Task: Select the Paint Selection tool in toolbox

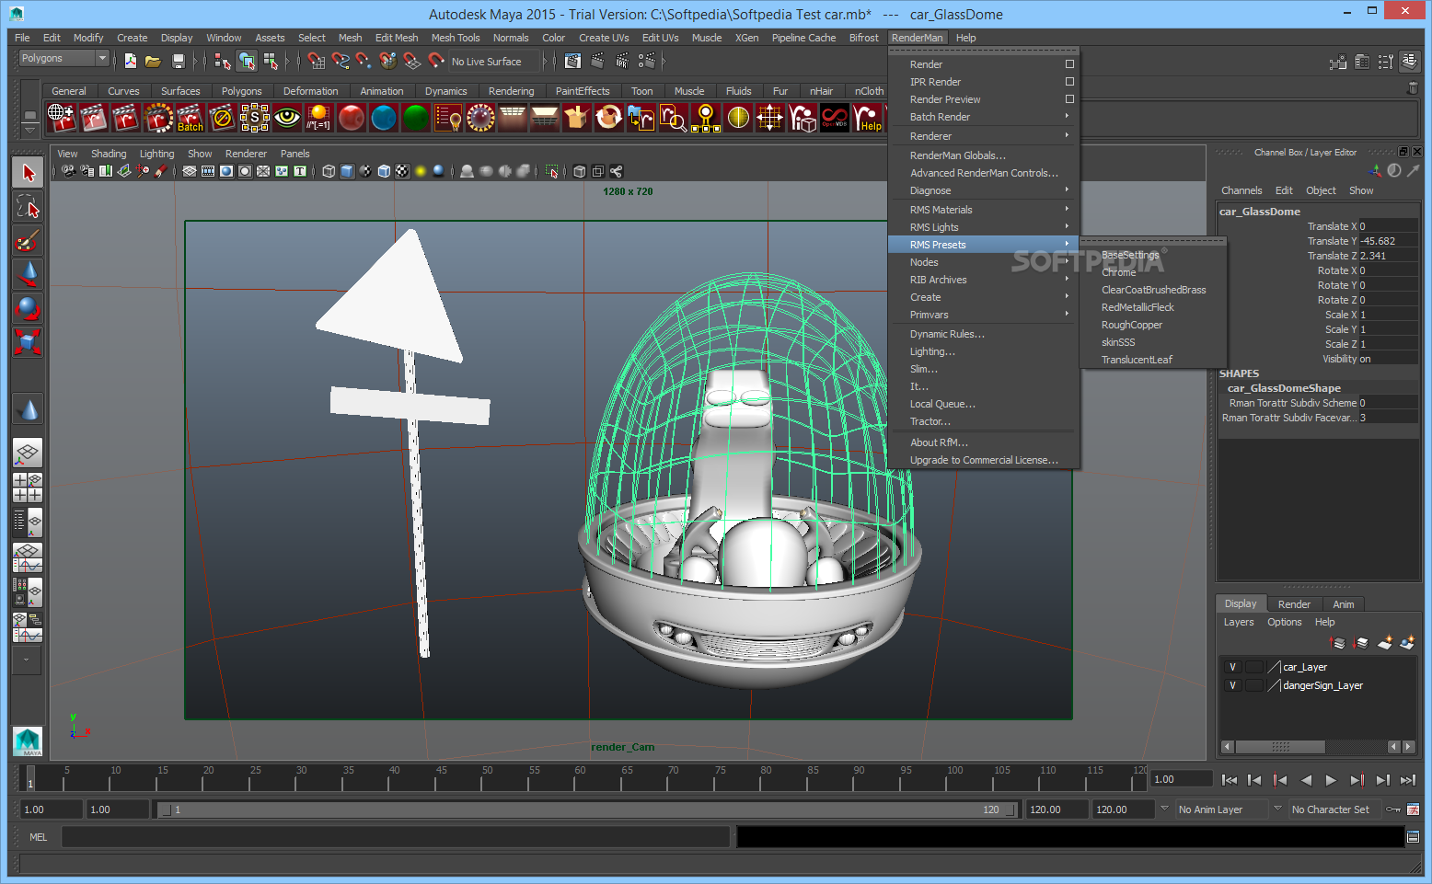Action: click(28, 240)
